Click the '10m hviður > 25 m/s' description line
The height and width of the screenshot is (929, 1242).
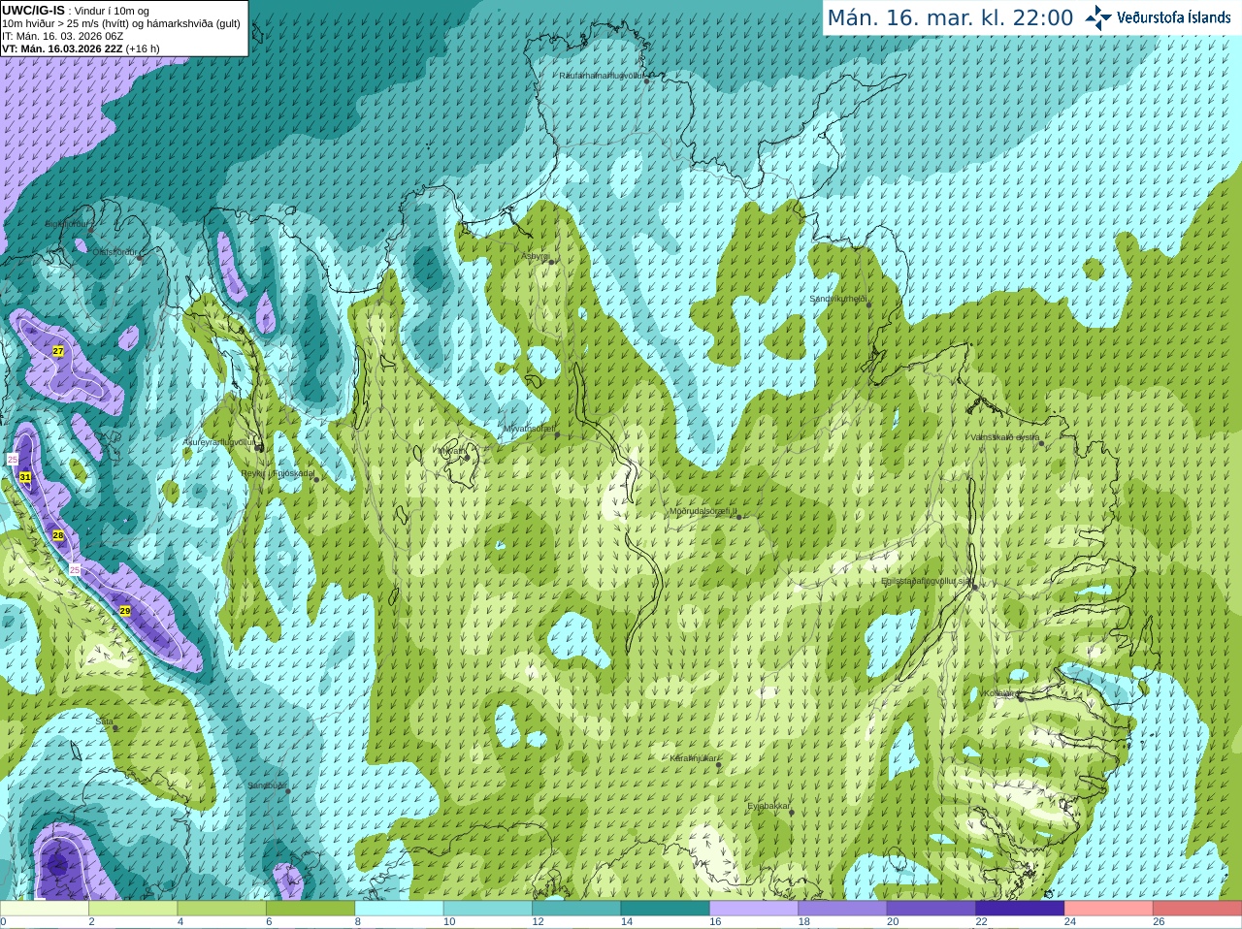pyautogui.click(x=121, y=23)
